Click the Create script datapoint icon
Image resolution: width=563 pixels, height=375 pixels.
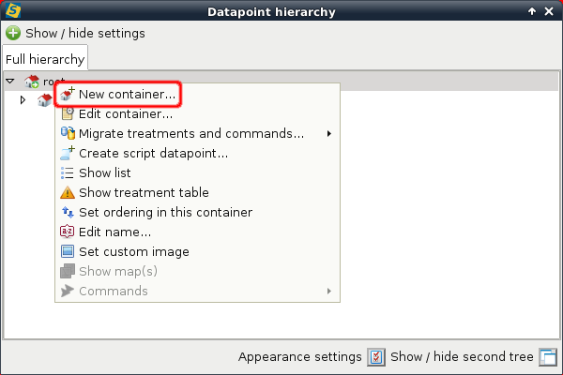[68, 153]
